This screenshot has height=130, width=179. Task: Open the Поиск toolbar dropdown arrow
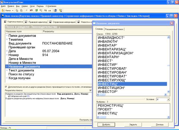click(13, 10)
